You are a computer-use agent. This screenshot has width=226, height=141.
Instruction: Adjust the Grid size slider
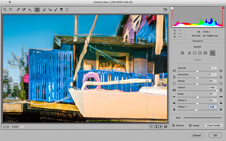click(x=203, y=118)
